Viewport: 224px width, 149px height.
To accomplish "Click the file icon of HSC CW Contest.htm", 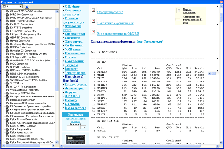I will click(x=7, y=47).
